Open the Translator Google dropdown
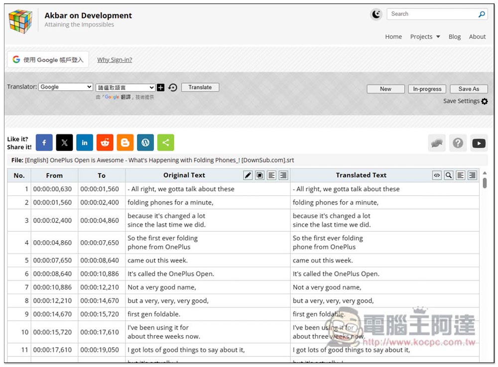Viewport: 498px width, 367px height. tap(66, 87)
